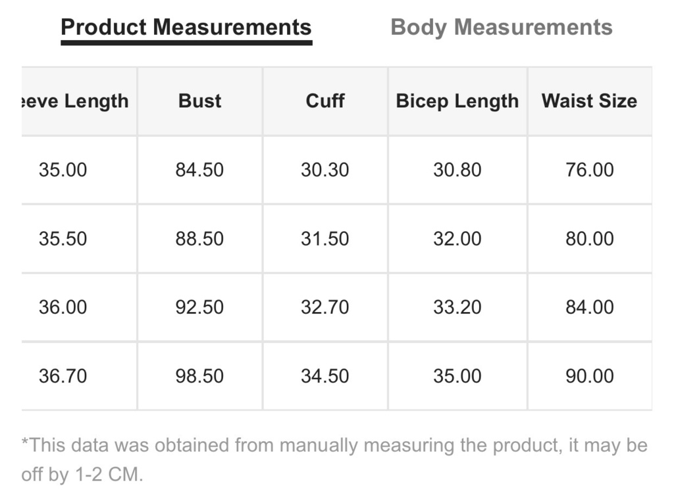Click the sleeve length value 35.00

tap(63, 170)
